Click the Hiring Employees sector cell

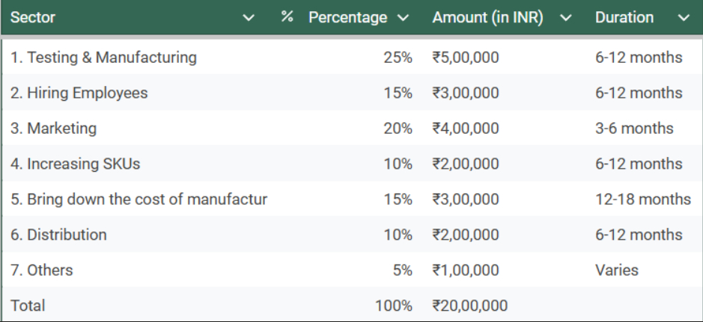tap(79, 93)
